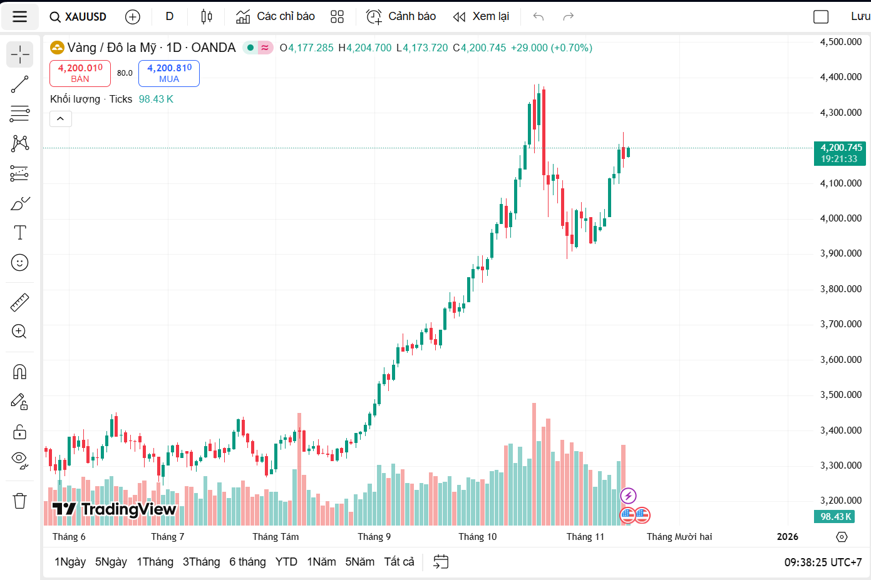Lock all drawings with the padlock icon
The image size is (871, 580).
(19, 432)
